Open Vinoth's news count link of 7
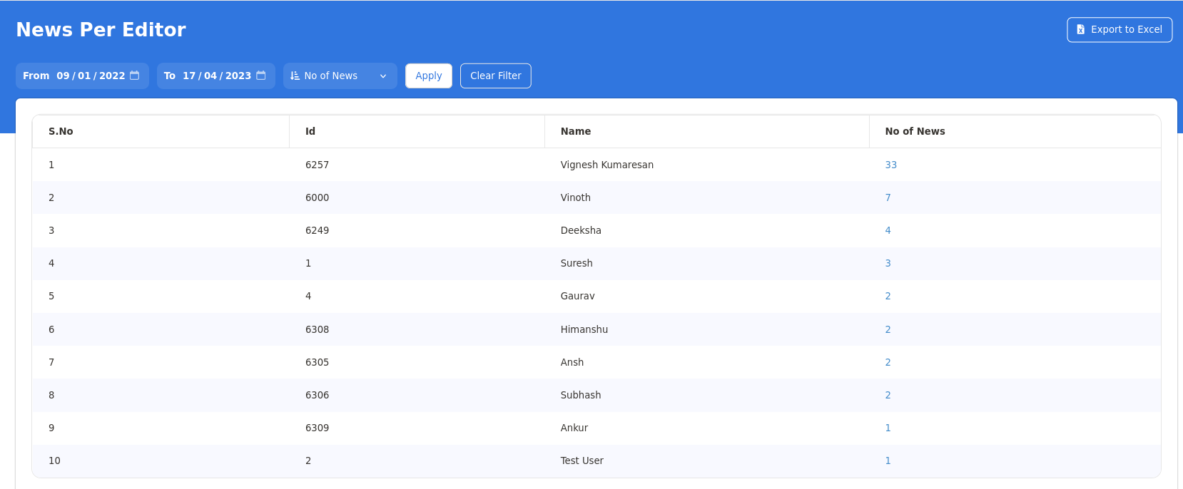This screenshot has width=1183, height=489. point(888,197)
